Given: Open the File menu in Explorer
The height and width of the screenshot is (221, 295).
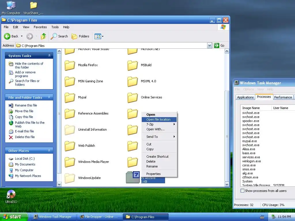Looking at the screenshot, I should 6,27.
